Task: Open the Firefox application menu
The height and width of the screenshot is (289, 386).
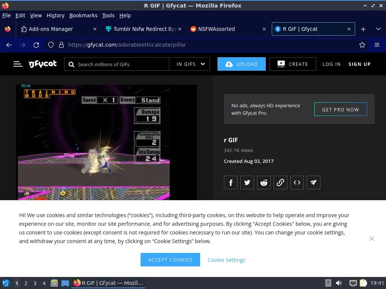Action: click(x=377, y=45)
